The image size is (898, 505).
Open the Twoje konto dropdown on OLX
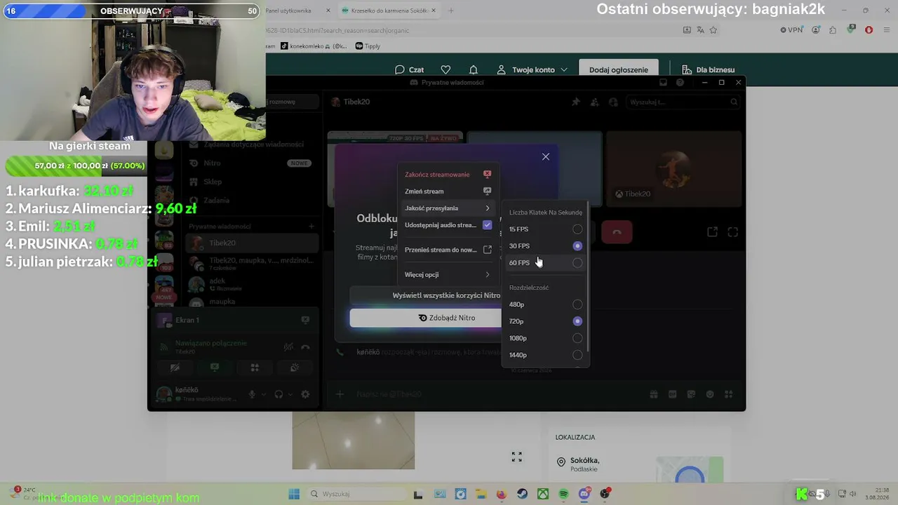pos(532,70)
